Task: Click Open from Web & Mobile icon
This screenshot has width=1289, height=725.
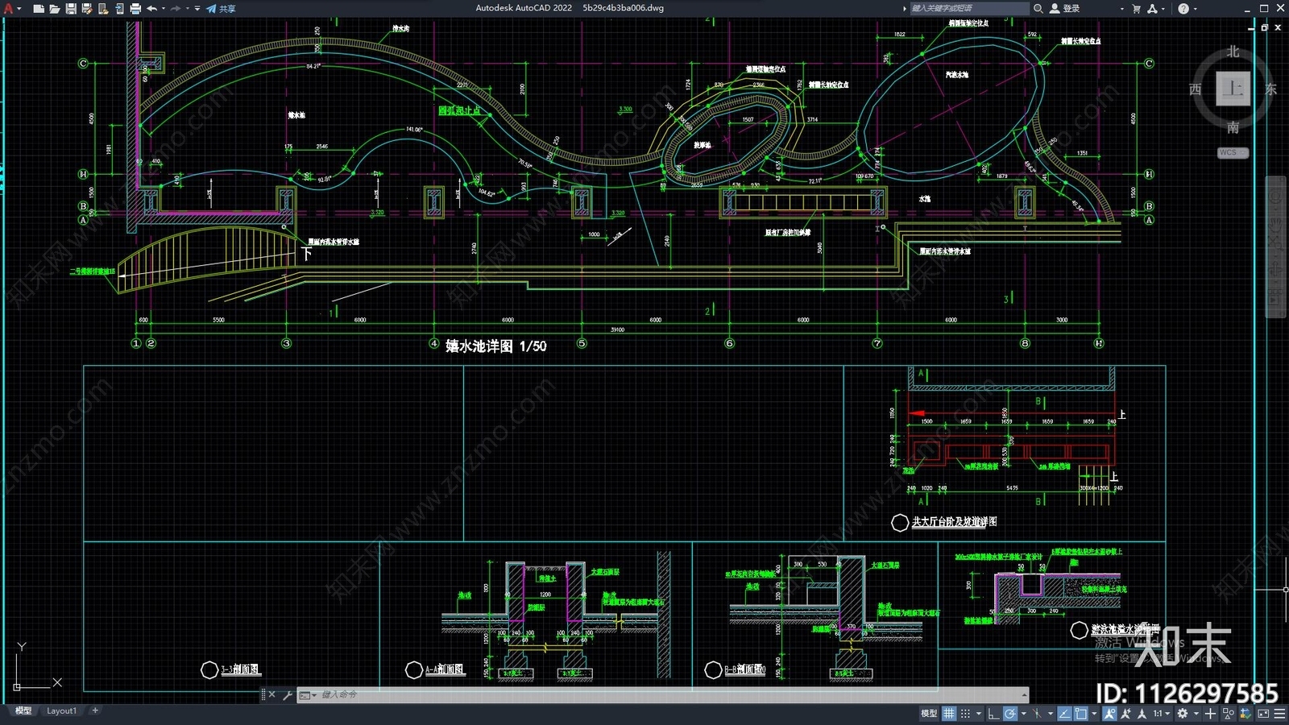Action: click(102, 8)
